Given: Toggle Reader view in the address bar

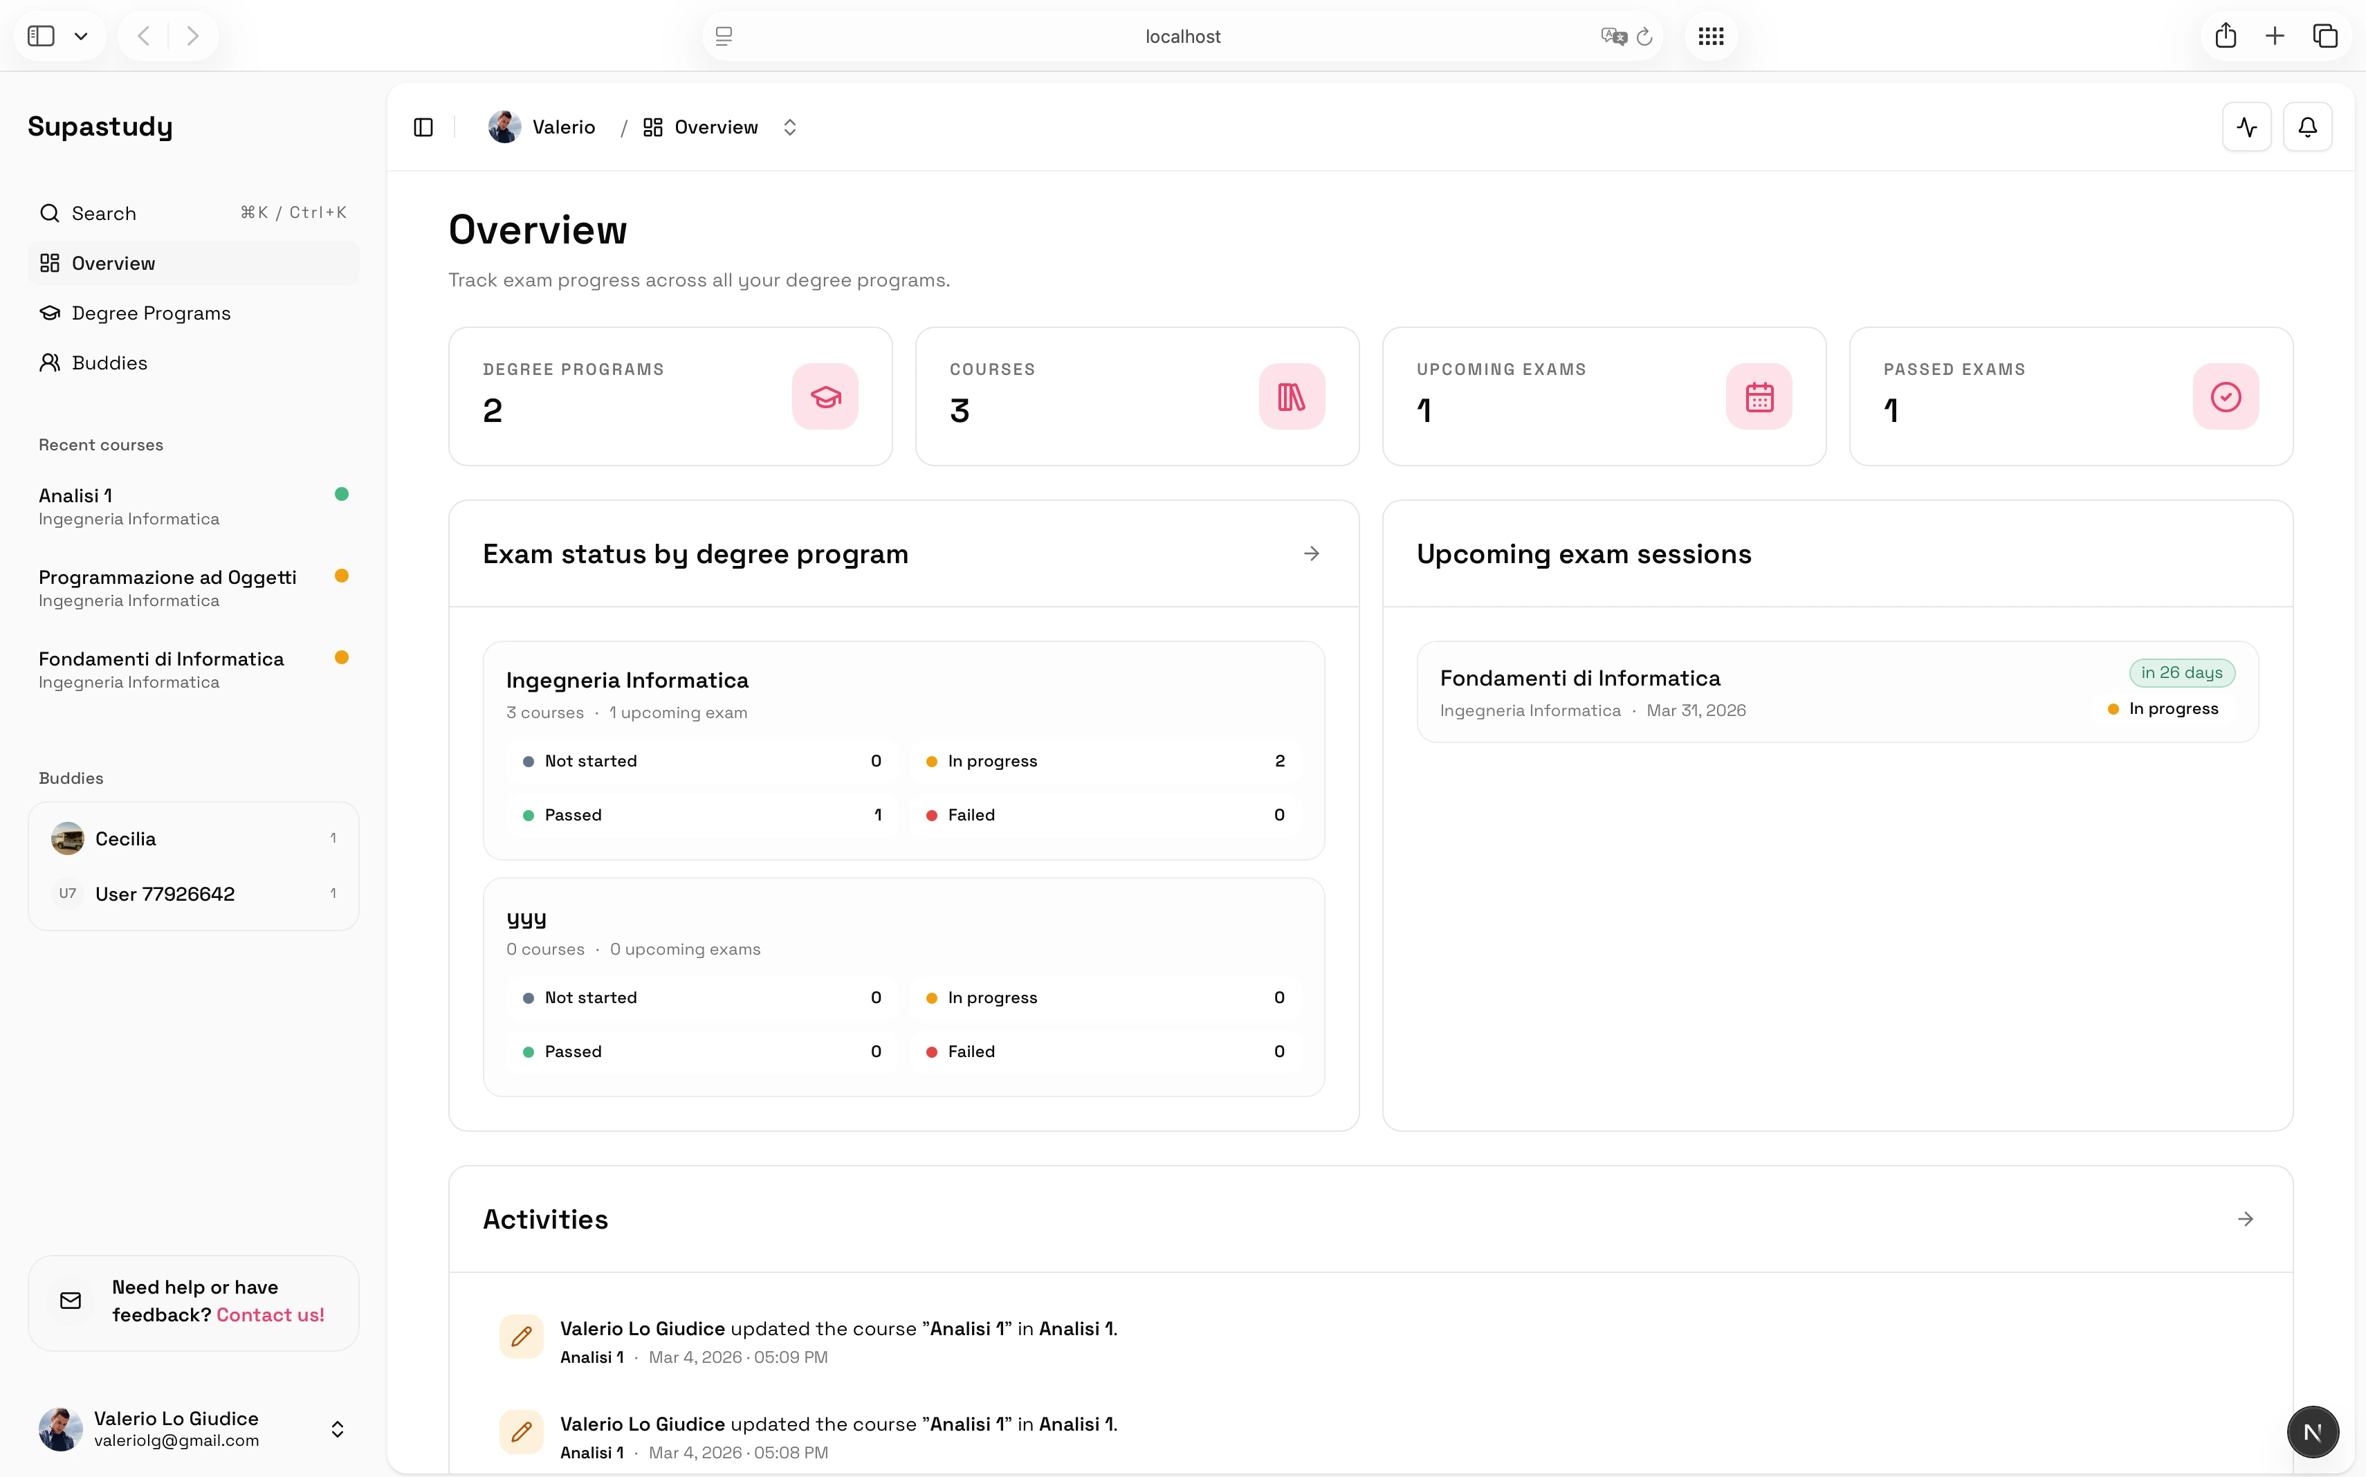Looking at the screenshot, I should [x=724, y=35].
